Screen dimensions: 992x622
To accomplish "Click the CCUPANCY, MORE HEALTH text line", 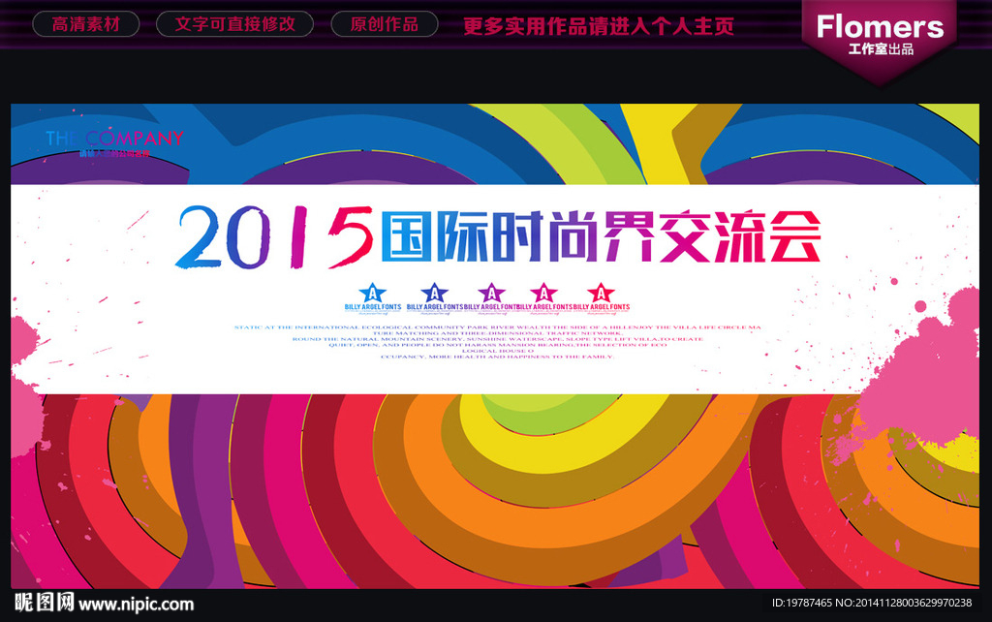I will pos(497,357).
